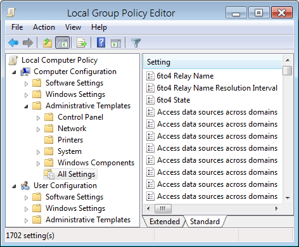Screen dimensions: 299x247
Task: Open the Action menu
Action: 44,27
